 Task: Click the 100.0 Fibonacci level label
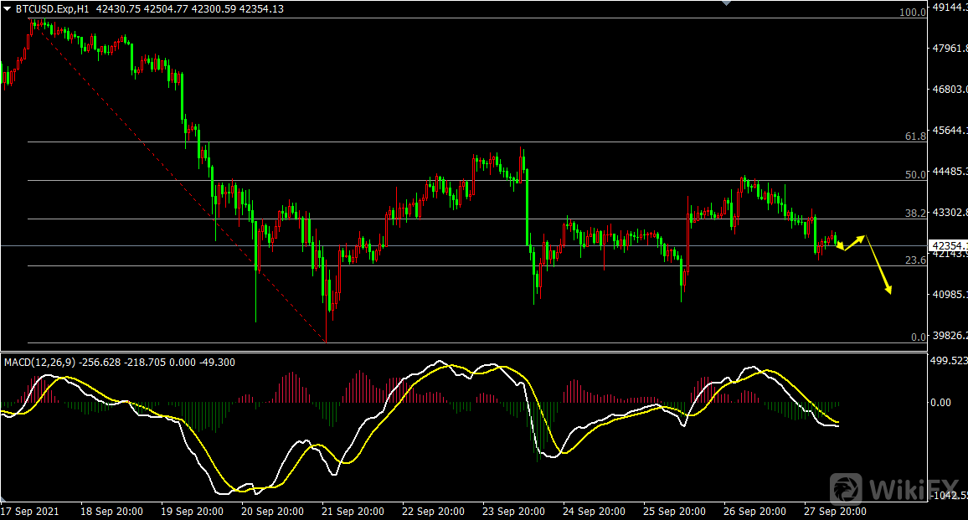click(912, 13)
